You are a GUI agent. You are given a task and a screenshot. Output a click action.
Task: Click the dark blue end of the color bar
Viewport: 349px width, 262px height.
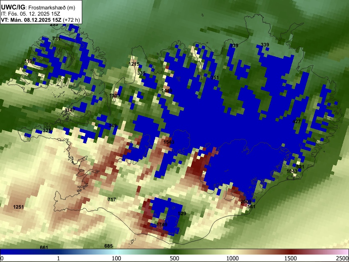[x=14, y=252]
